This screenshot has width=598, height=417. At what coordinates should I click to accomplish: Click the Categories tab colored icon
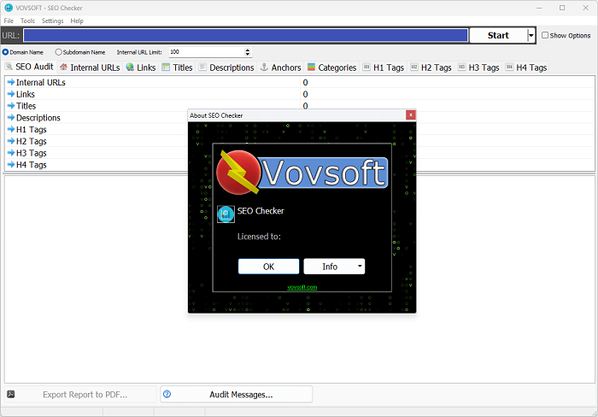(x=311, y=68)
